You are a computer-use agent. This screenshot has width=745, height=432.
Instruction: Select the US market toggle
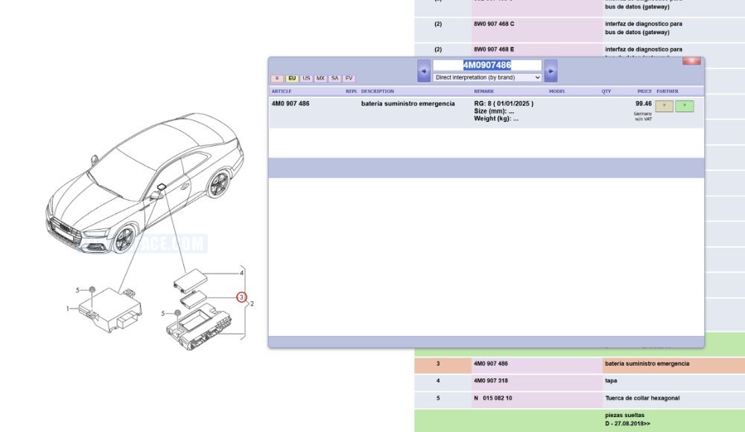[x=306, y=78]
